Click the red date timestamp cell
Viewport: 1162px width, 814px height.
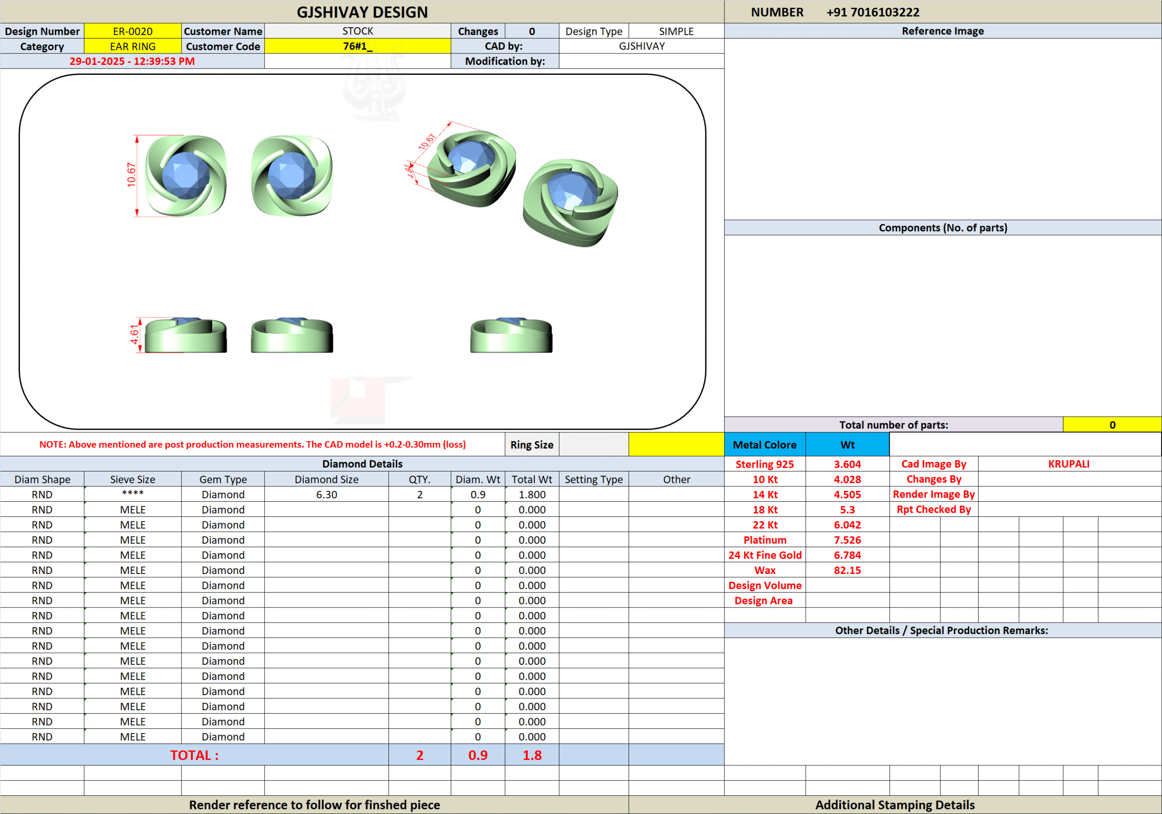tap(132, 61)
